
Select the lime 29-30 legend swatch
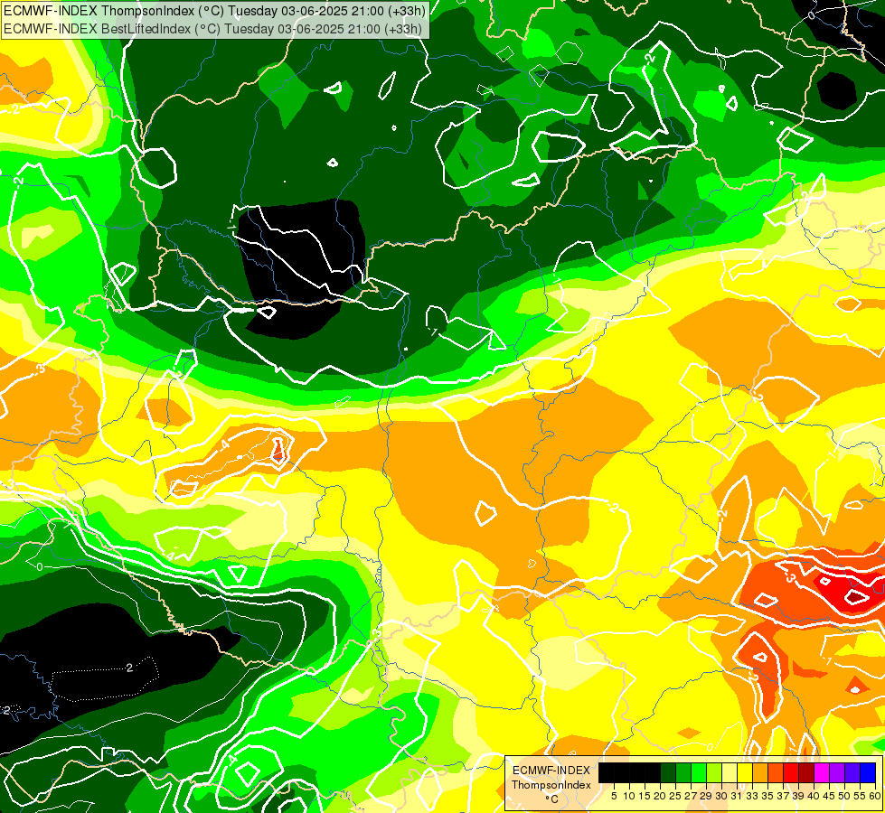click(714, 772)
